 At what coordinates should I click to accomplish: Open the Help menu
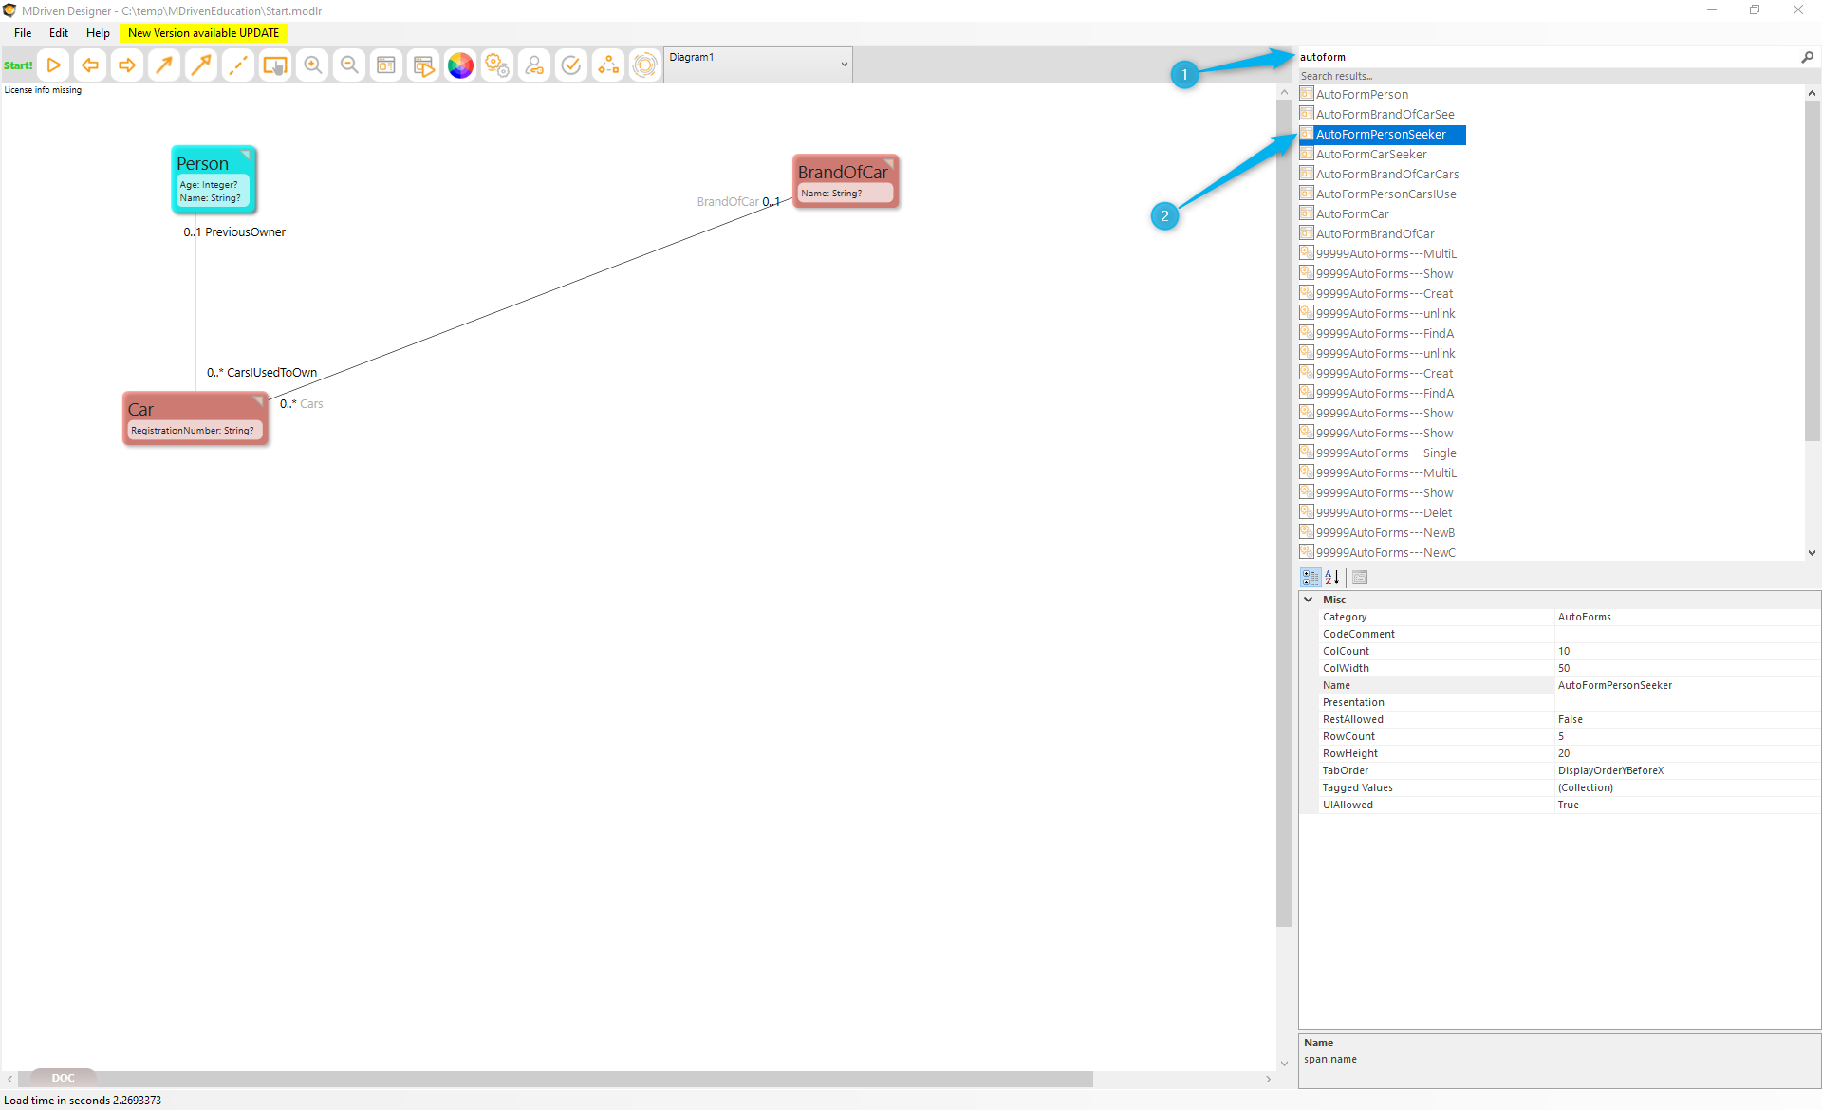98,33
